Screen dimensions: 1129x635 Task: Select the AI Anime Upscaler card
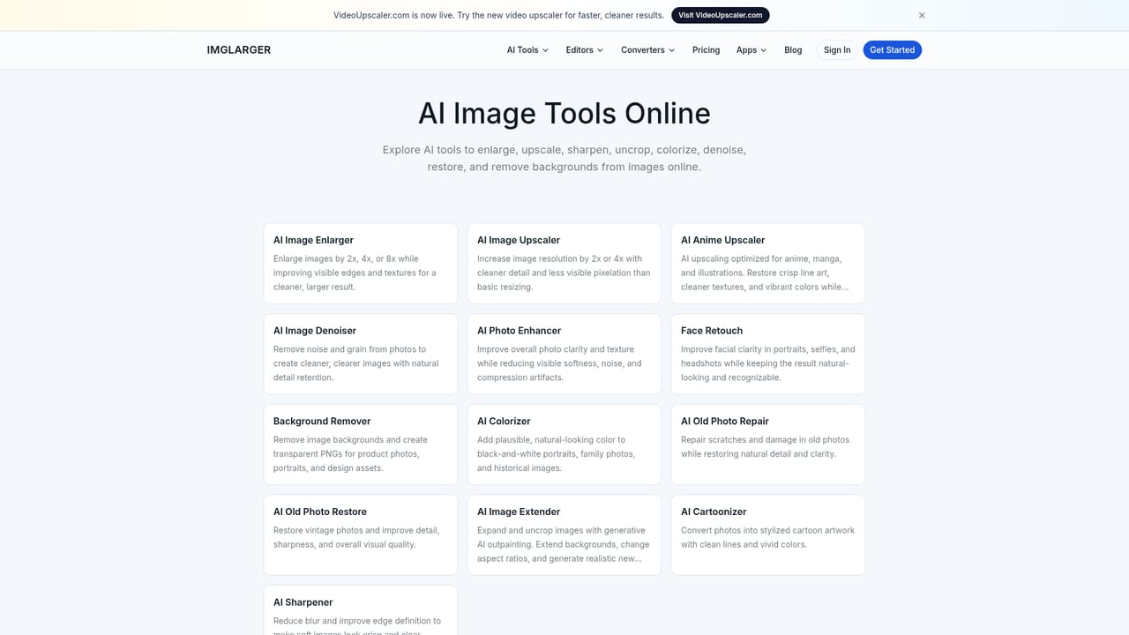click(768, 263)
